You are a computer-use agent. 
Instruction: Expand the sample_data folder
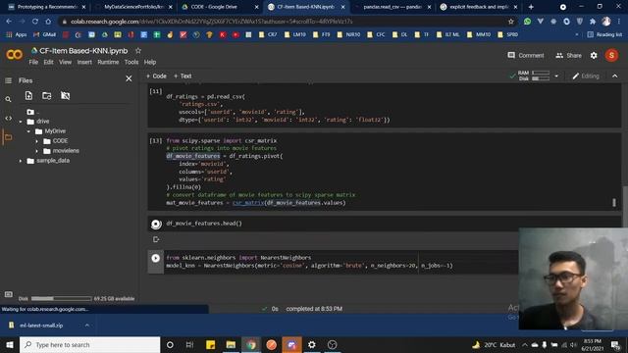coord(21,161)
